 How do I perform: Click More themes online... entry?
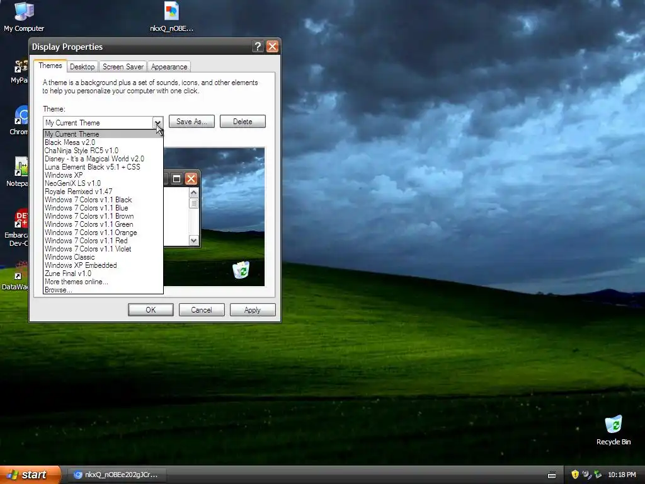tap(103, 282)
